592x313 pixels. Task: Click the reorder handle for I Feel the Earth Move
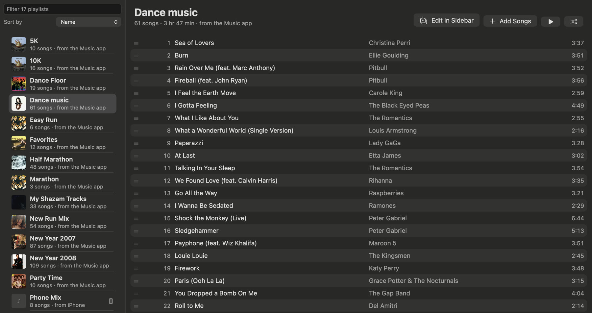pos(136,93)
